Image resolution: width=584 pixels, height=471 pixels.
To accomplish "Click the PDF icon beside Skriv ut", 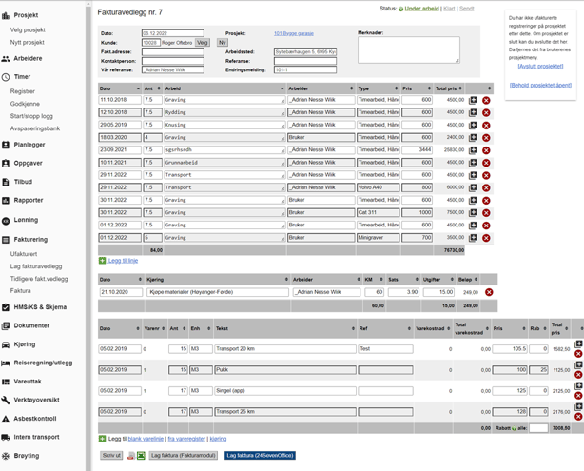I will (x=130, y=456).
